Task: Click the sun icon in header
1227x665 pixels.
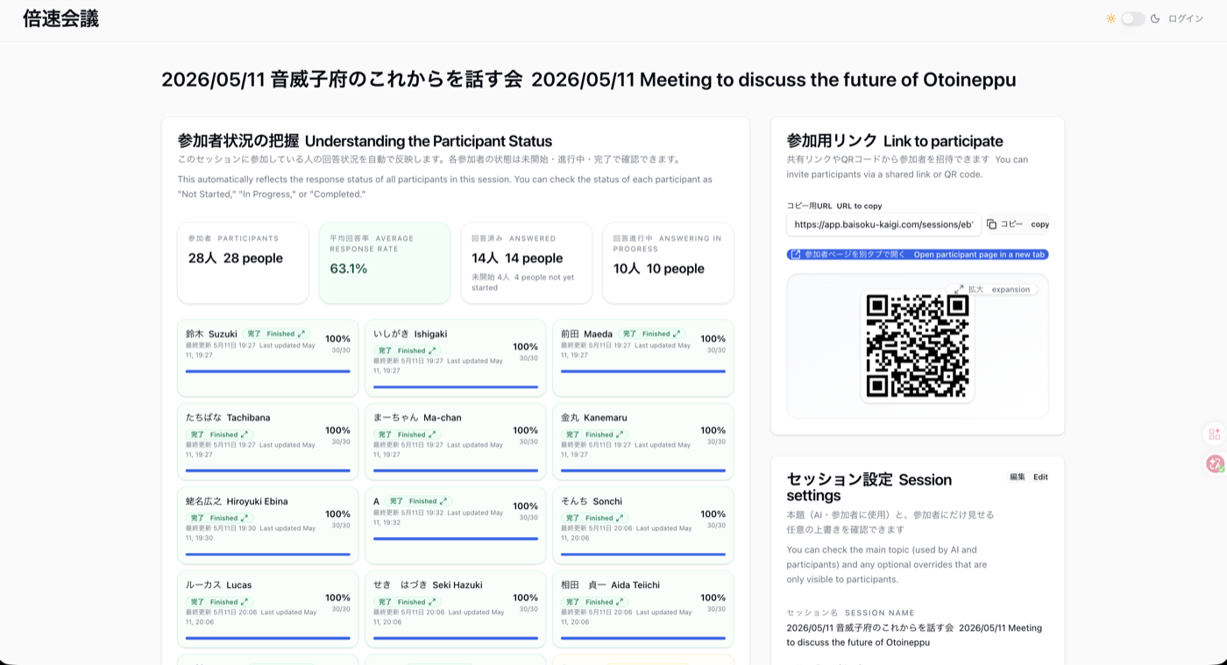Action: click(1110, 18)
